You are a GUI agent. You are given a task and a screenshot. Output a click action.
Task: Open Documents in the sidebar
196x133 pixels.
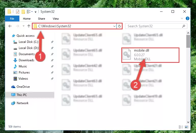[x=27, y=54]
